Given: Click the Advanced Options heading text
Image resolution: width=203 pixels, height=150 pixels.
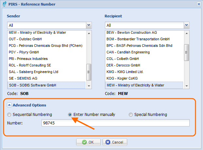Looking at the screenshot, I should 29,105.
